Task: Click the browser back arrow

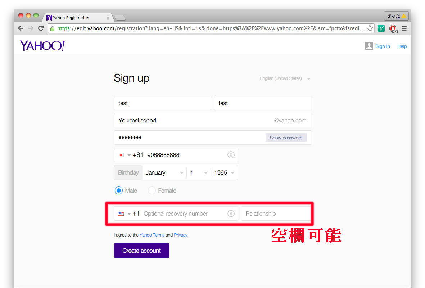Action: [x=21, y=28]
